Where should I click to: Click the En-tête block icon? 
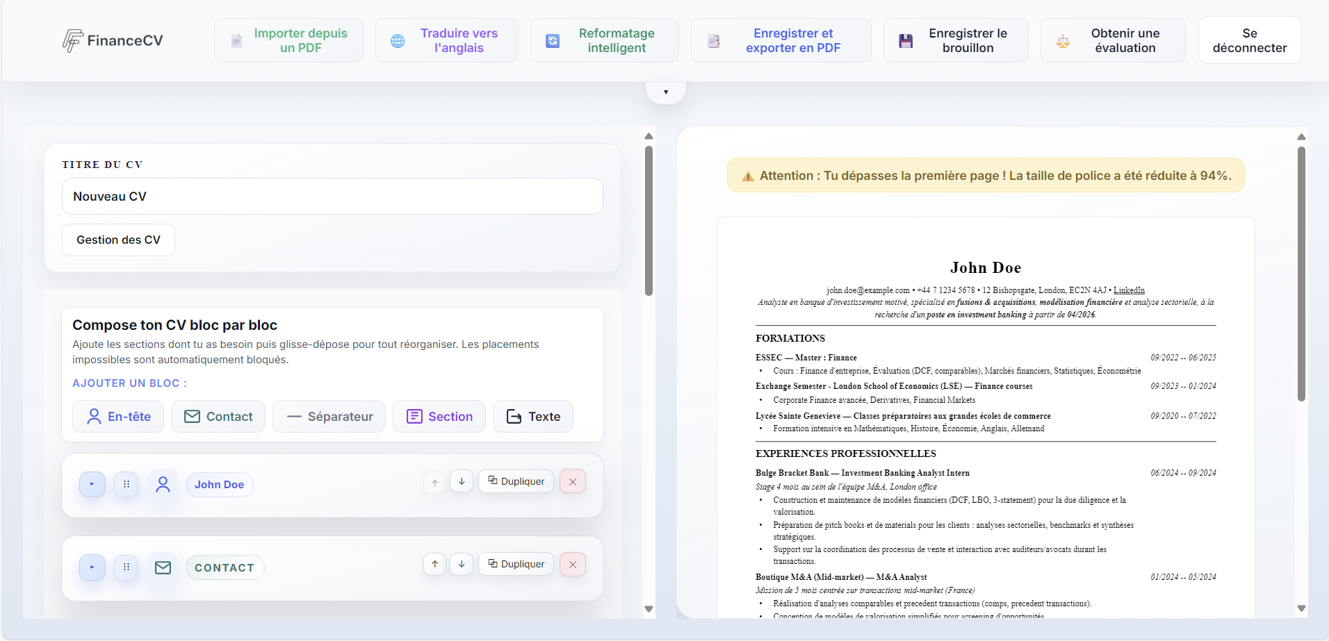pyautogui.click(x=93, y=416)
